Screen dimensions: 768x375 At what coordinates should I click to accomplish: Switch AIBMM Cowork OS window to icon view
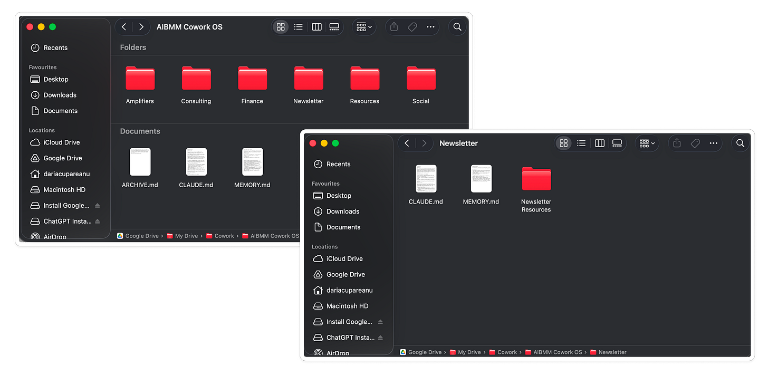tap(281, 27)
